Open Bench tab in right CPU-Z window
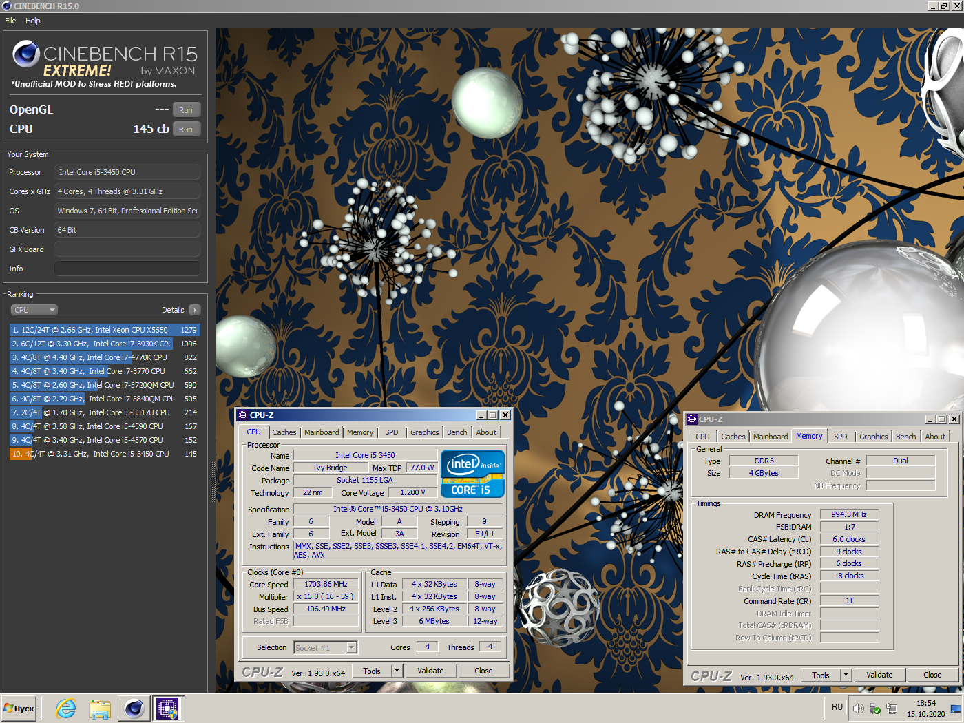The height and width of the screenshot is (723, 964). coord(905,437)
